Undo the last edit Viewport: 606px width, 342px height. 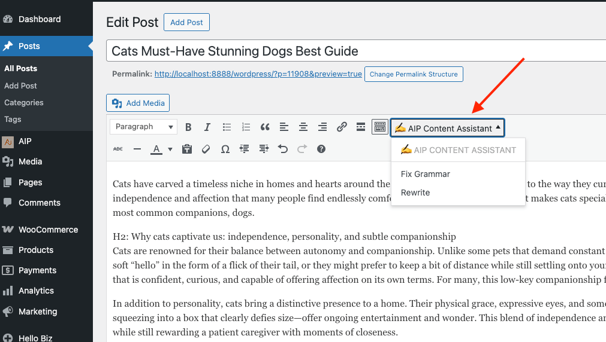pos(283,149)
